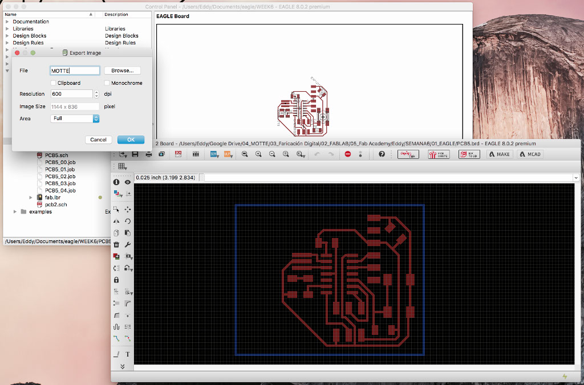
Task: Click the Description column header
Action: (116, 14)
